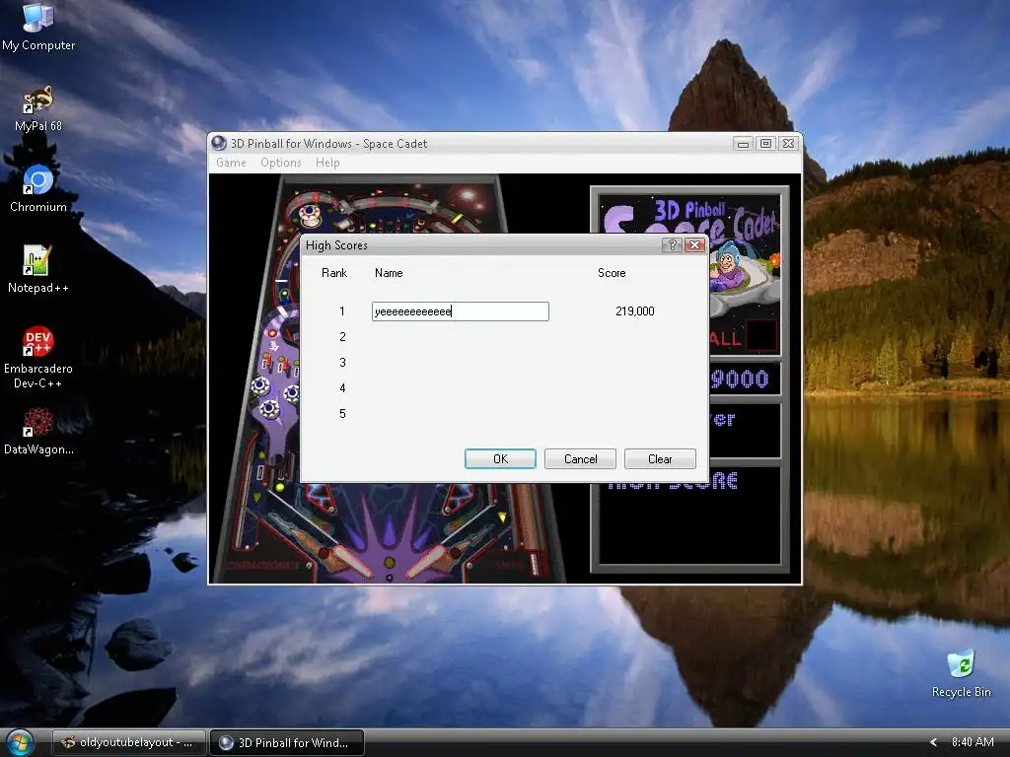Close the High Scores dialog with X
This screenshot has height=757, width=1010.
pos(694,244)
